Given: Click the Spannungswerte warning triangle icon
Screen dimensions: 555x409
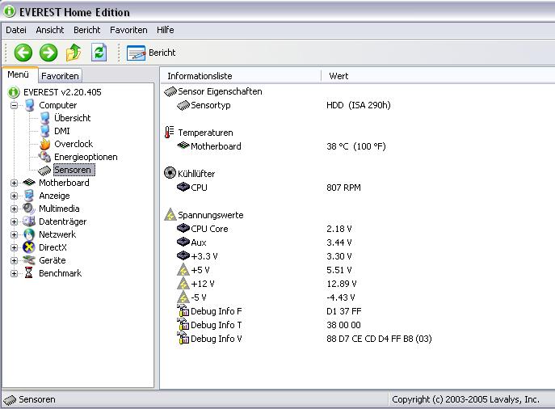Looking at the screenshot, I should tap(170, 214).
